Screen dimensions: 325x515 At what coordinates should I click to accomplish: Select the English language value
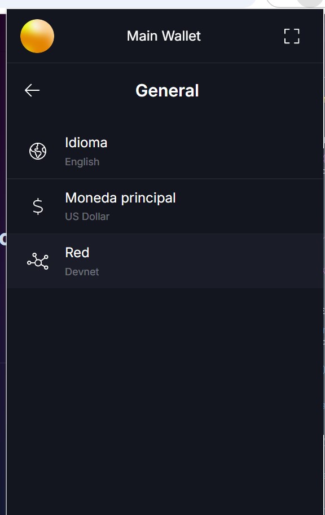point(82,162)
